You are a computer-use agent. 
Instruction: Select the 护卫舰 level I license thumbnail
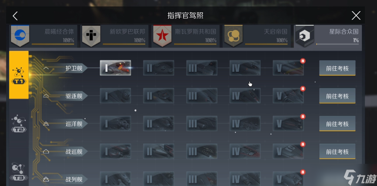[116, 68]
